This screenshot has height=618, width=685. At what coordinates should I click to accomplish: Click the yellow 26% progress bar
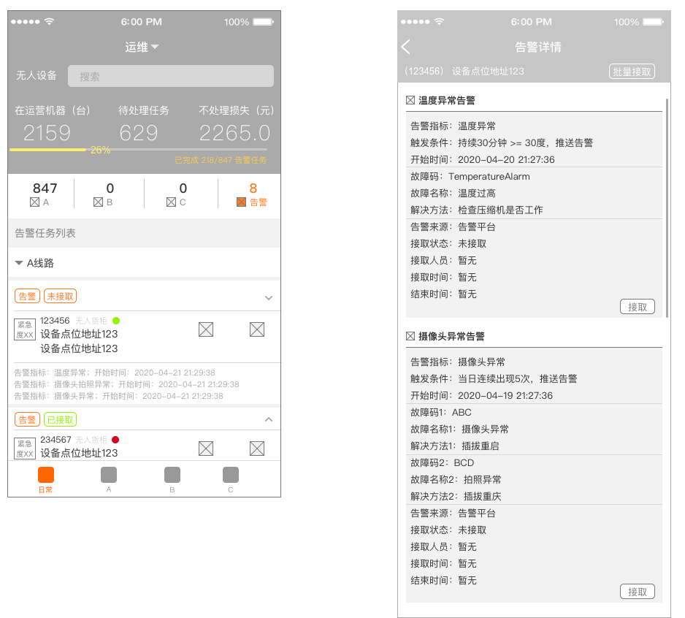[48, 150]
